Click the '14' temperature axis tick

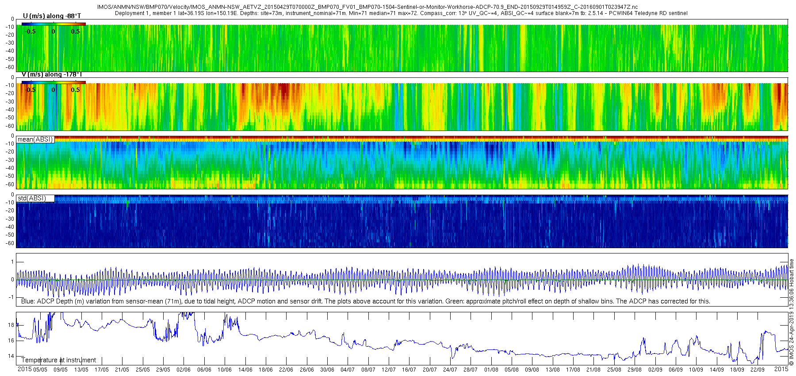pos(11,356)
